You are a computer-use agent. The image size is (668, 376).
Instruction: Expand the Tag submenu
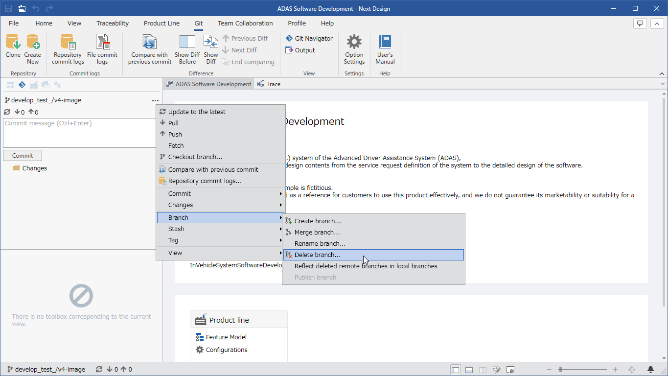pos(220,240)
